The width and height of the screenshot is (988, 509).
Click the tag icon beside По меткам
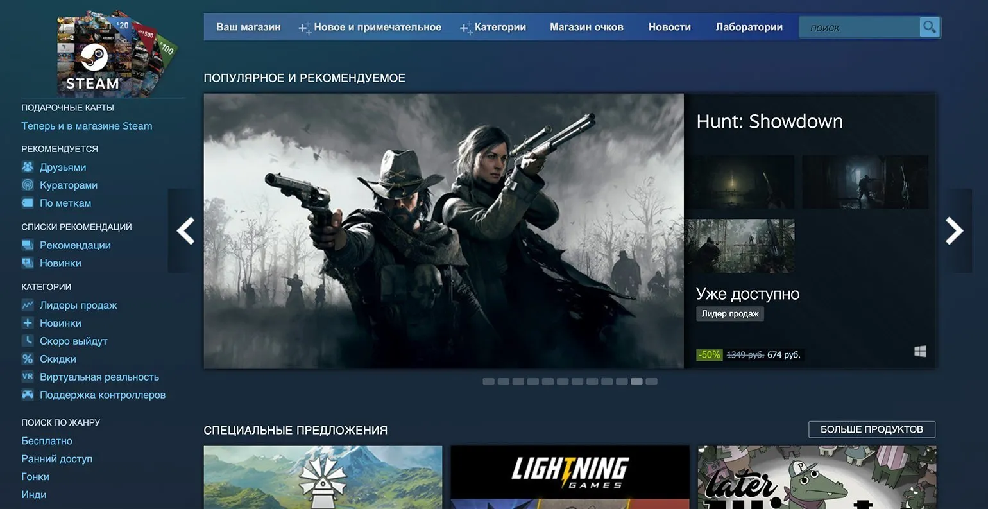tap(28, 203)
